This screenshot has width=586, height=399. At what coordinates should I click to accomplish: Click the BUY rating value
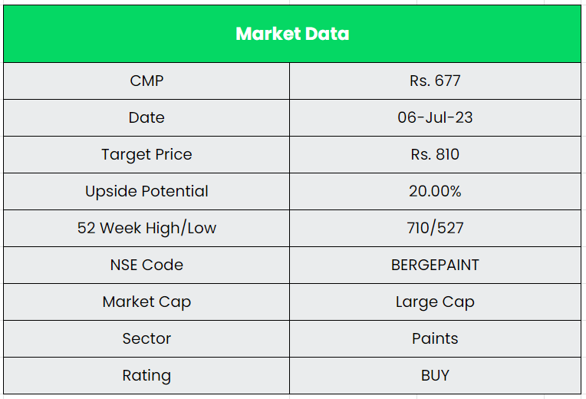click(435, 375)
